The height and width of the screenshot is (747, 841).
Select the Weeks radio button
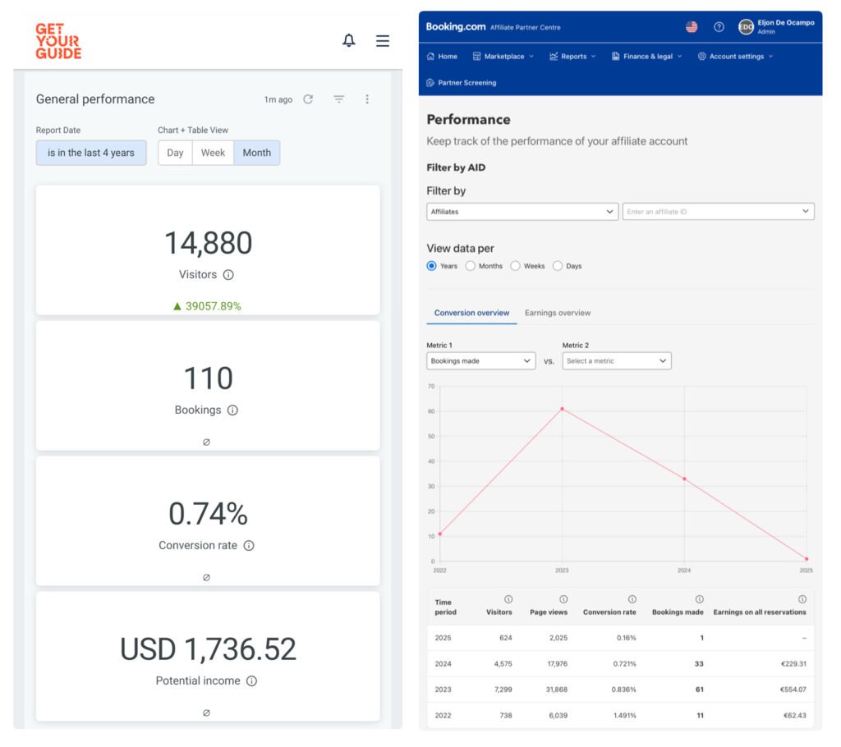516,266
